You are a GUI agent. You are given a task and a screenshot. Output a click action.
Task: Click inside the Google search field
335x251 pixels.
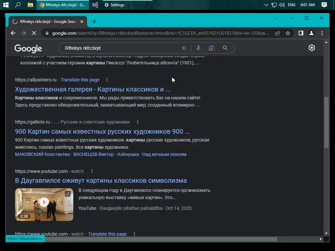click(122, 48)
